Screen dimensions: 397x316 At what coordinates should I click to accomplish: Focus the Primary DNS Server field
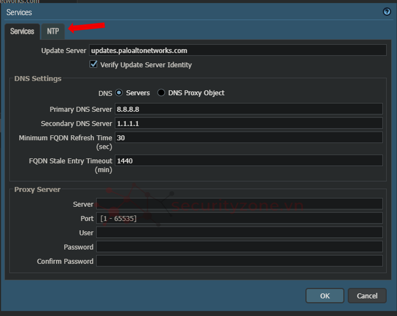(x=248, y=109)
